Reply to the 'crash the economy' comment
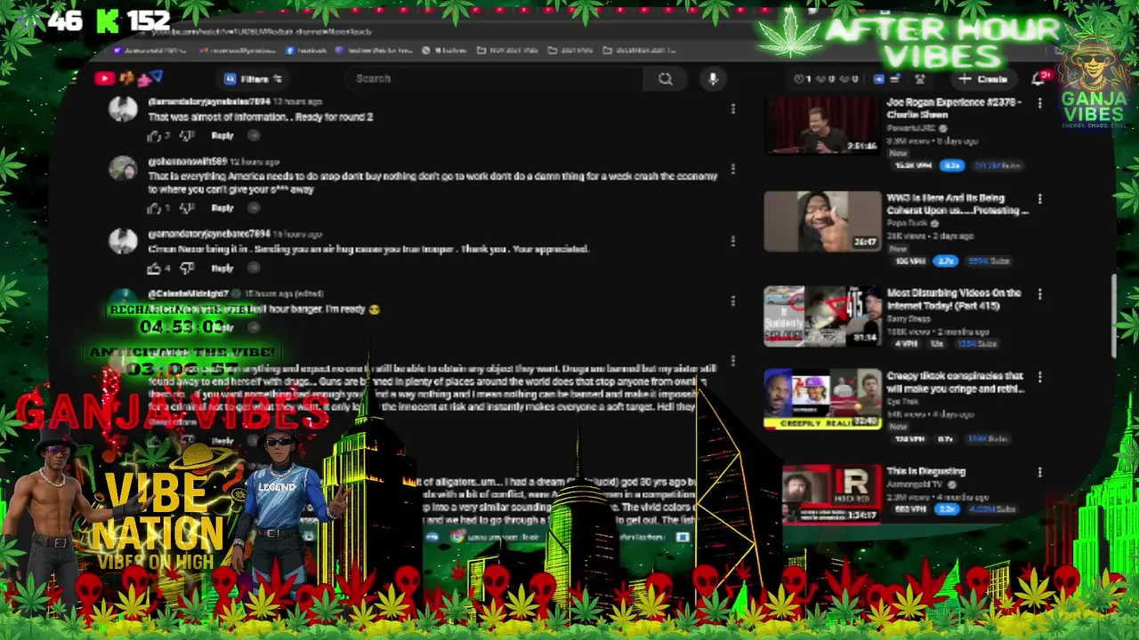Screen dimensions: 1139x640 (x=222, y=208)
